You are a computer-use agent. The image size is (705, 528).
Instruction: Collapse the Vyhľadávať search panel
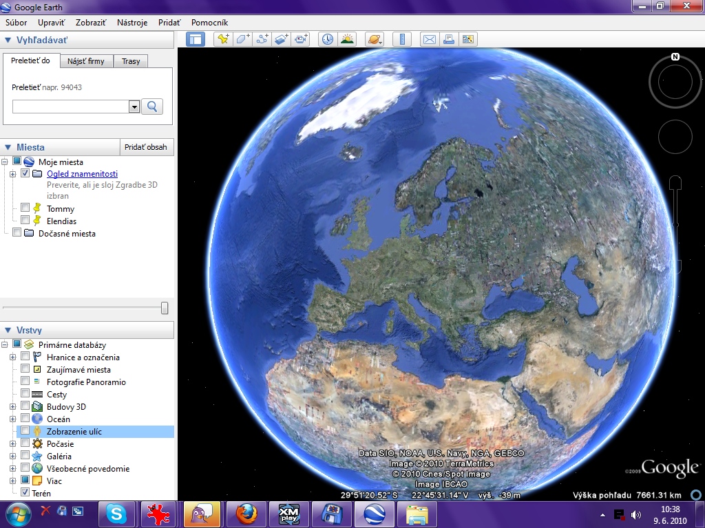click(8, 40)
